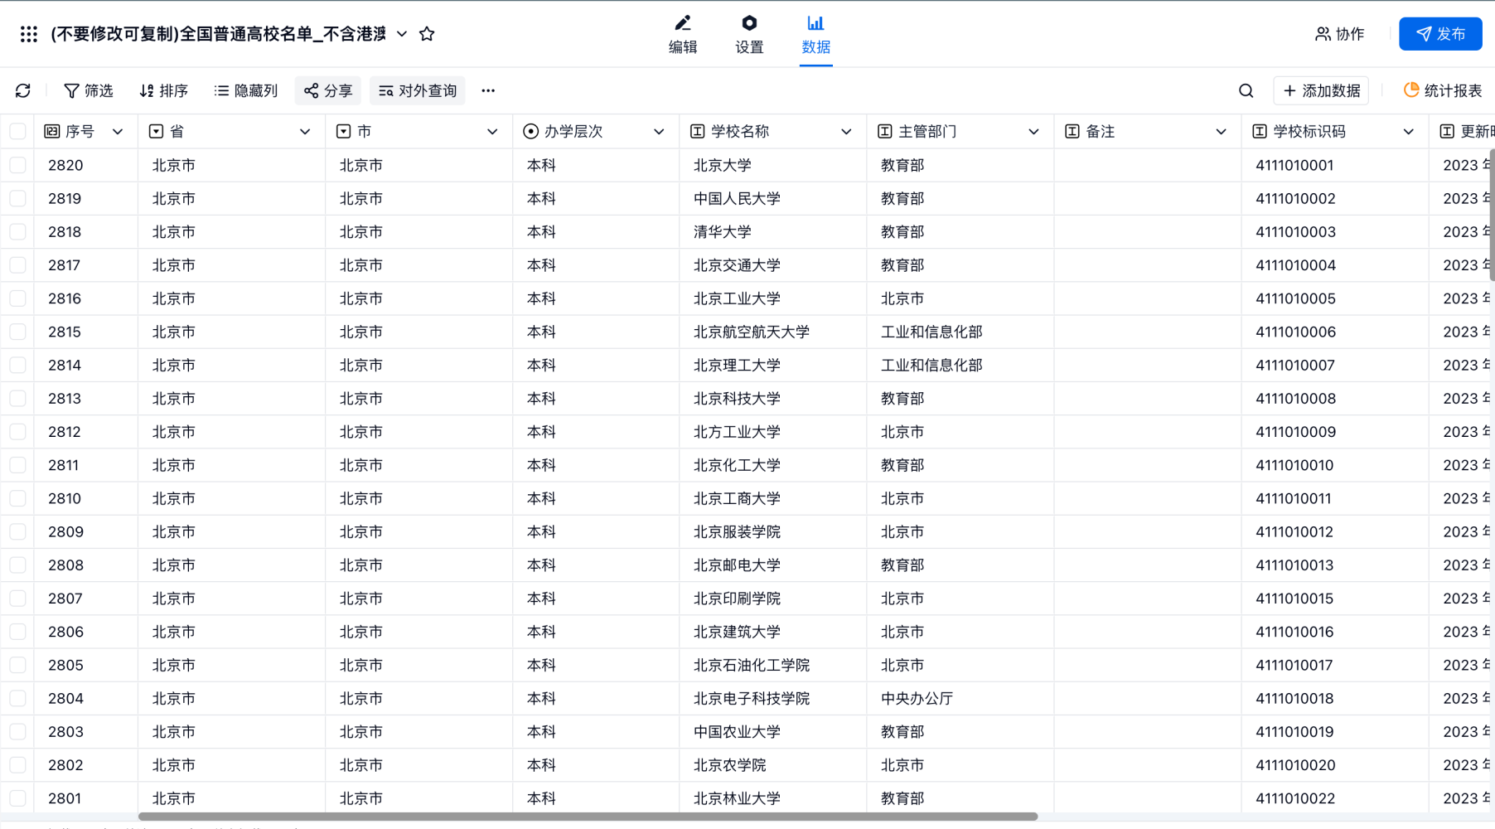Image resolution: width=1495 pixels, height=829 pixels.
Task: Toggle the select-all header checkbox
Action: [17, 131]
